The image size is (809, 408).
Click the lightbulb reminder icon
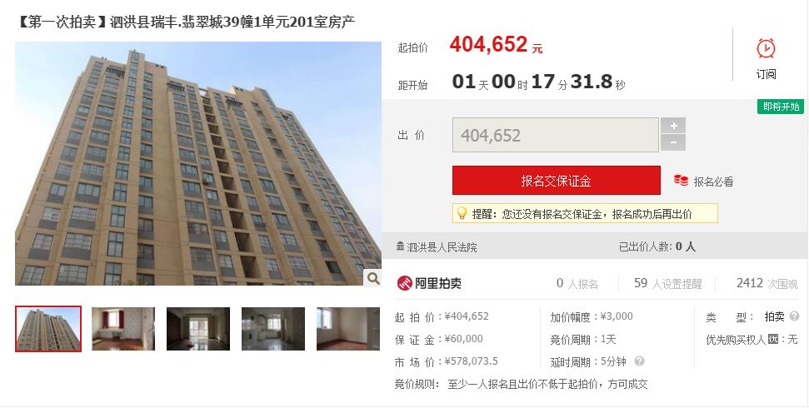pyautogui.click(x=462, y=213)
